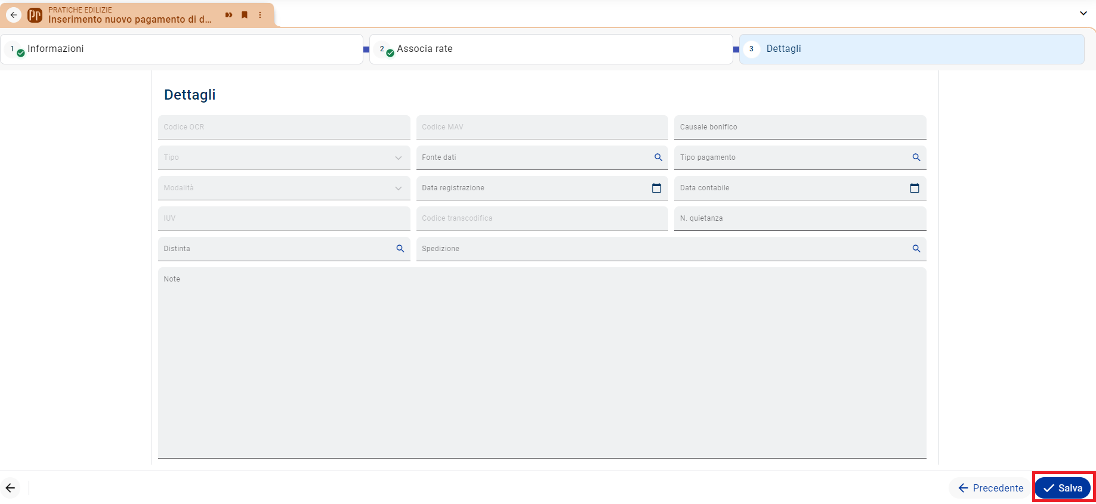The height and width of the screenshot is (504, 1096).
Task: Select step 3 Dettagli
Action: (x=912, y=49)
